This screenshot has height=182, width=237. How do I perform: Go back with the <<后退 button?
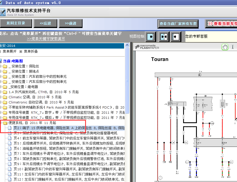[45, 23]
